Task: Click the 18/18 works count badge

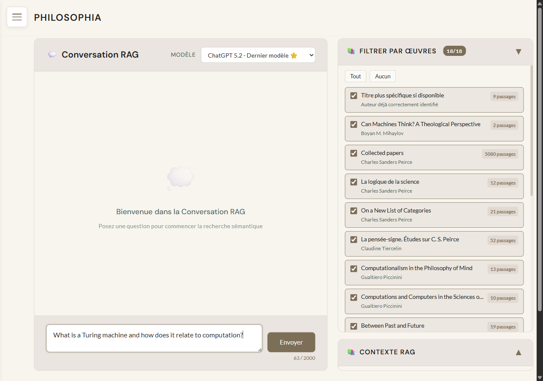Action: tap(454, 51)
